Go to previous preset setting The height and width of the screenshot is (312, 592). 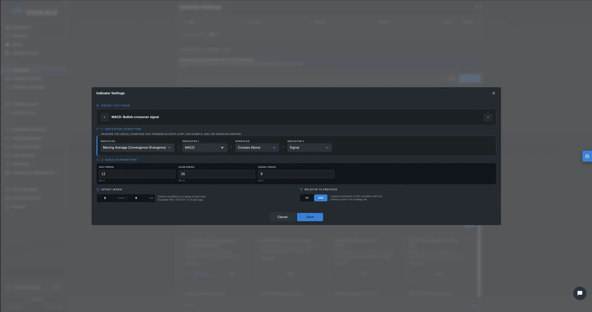point(105,117)
